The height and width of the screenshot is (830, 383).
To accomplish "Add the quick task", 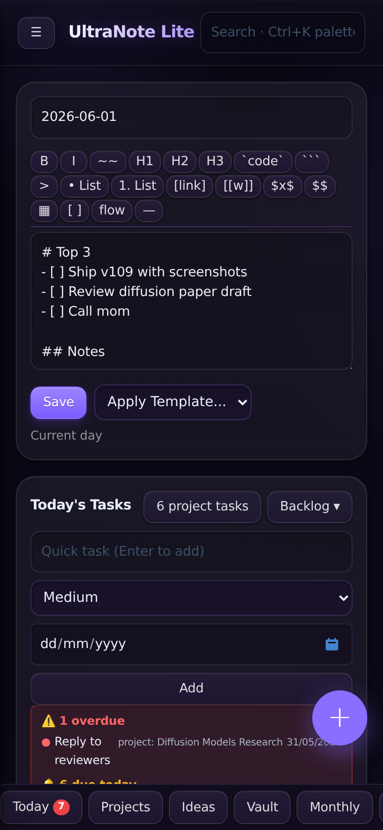I will (x=191, y=688).
